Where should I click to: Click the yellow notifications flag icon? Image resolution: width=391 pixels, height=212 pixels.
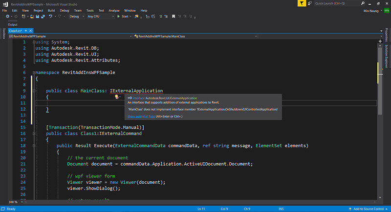[x=303, y=3]
